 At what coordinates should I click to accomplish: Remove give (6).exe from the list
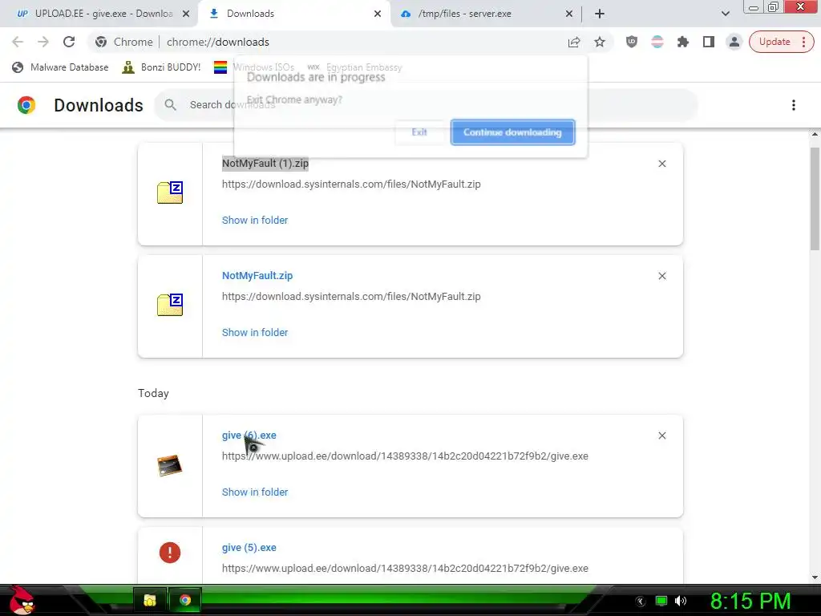click(x=661, y=436)
